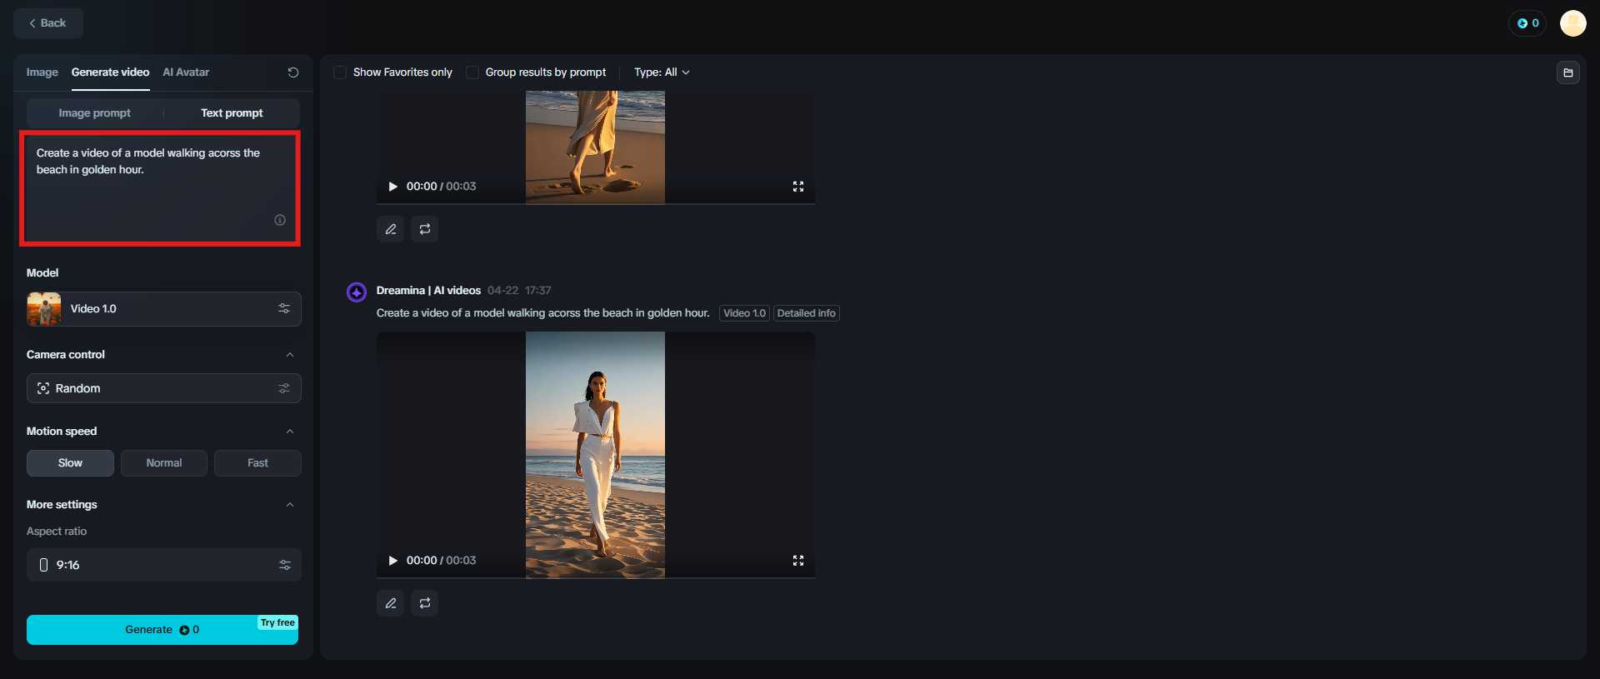Image resolution: width=1600 pixels, height=679 pixels.
Task: Seek in the upper video progress bar
Action: [x=596, y=203]
